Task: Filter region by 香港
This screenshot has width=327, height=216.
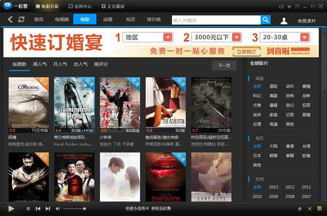Action: pos(290,146)
